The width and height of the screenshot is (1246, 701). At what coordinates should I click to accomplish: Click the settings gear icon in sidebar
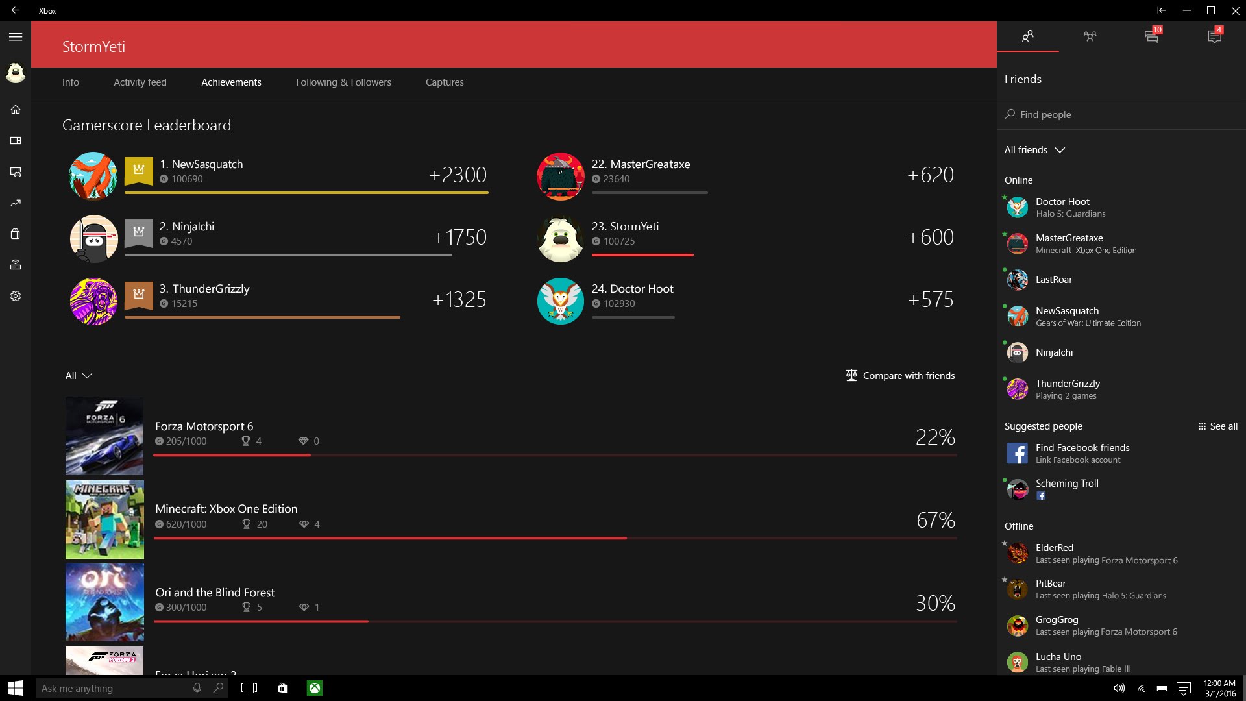coord(16,296)
